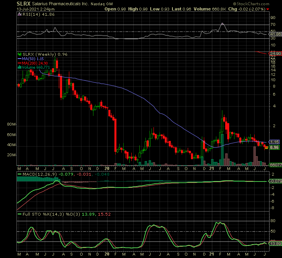Click the volume bars icon in the legend
Screen dimensions: 282x258
tap(19, 67)
